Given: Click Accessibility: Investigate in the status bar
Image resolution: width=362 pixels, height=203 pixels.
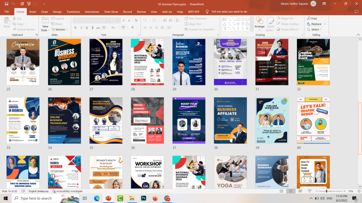Looking at the screenshot, I should (x=68, y=191).
